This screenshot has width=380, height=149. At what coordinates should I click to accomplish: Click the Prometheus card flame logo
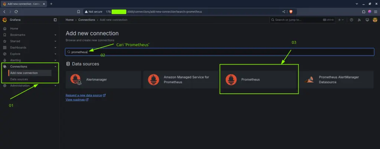tap(231, 80)
